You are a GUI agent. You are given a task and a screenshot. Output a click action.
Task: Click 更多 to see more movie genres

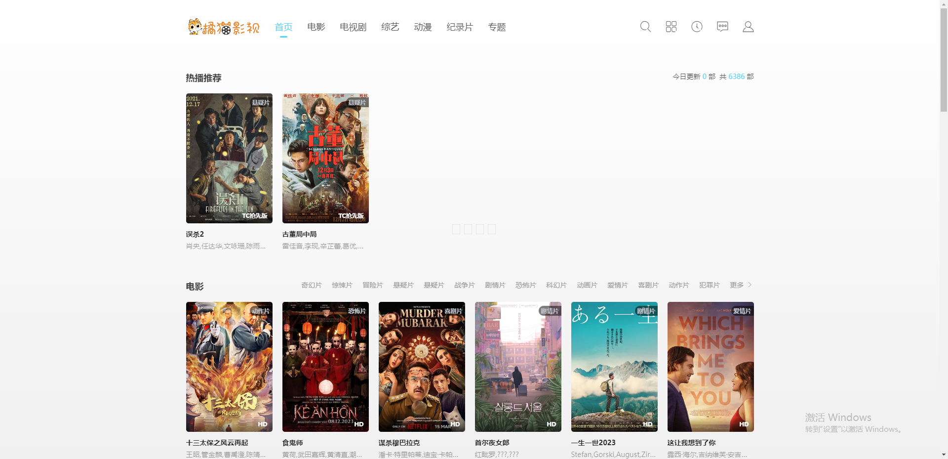[x=737, y=285]
